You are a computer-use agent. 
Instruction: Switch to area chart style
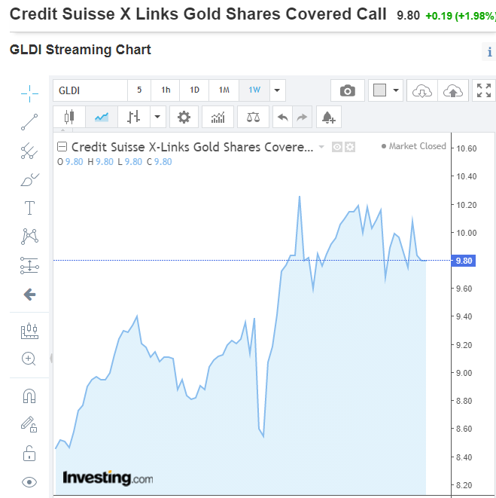(102, 118)
